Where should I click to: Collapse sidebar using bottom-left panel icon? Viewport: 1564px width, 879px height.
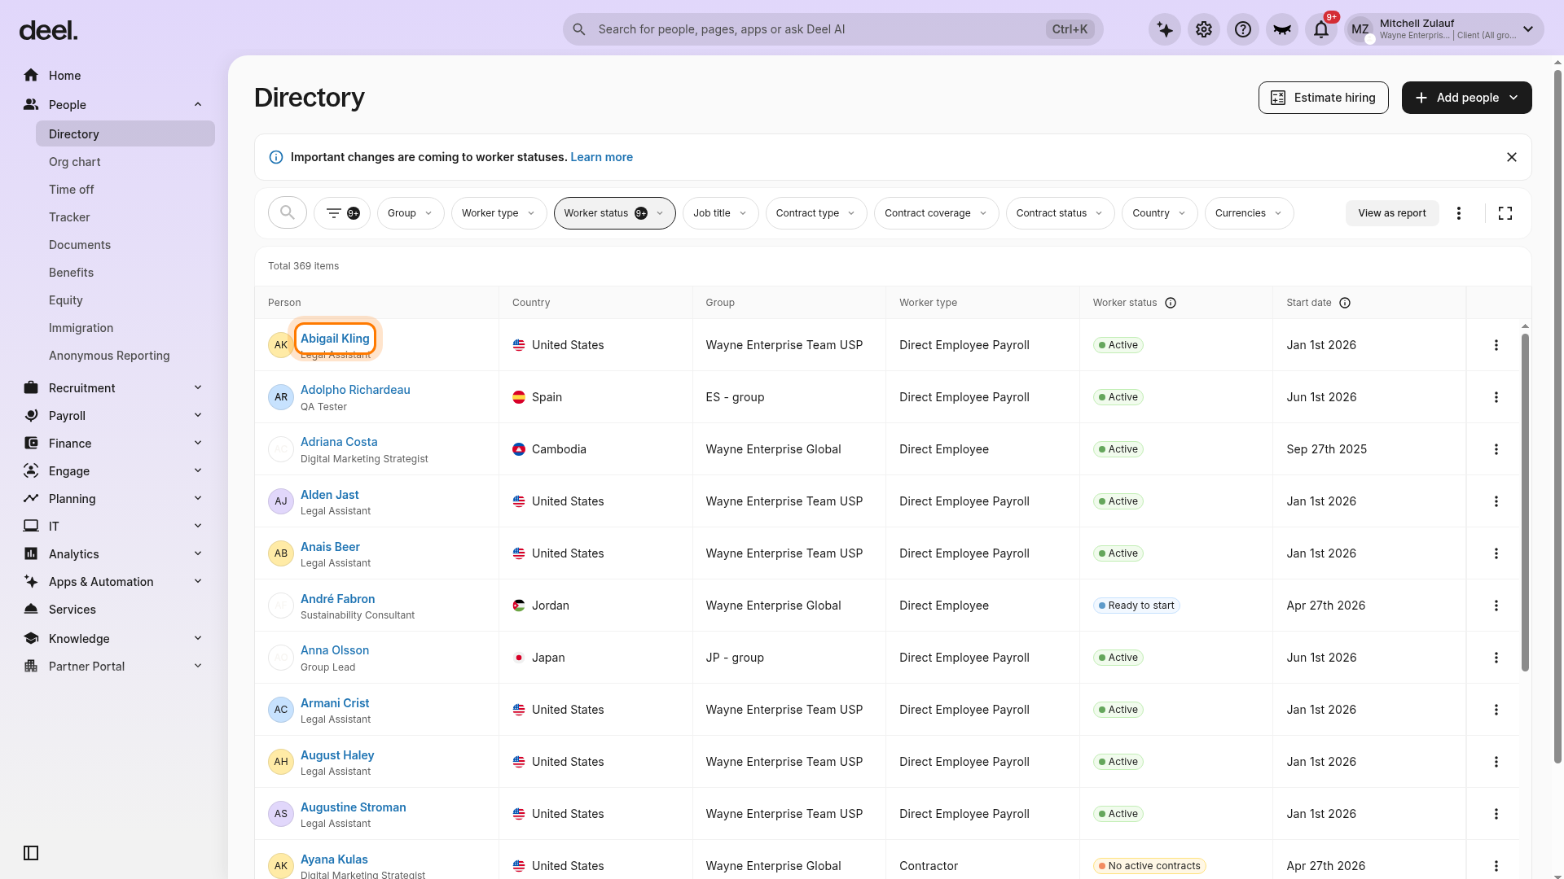31,853
